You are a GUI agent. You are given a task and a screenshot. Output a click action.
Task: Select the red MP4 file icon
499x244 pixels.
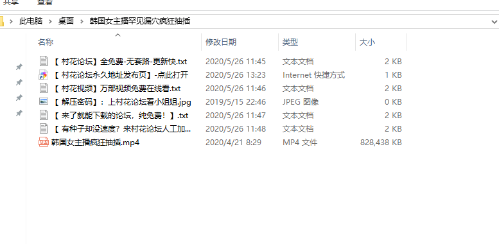pyautogui.click(x=43, y=142)
